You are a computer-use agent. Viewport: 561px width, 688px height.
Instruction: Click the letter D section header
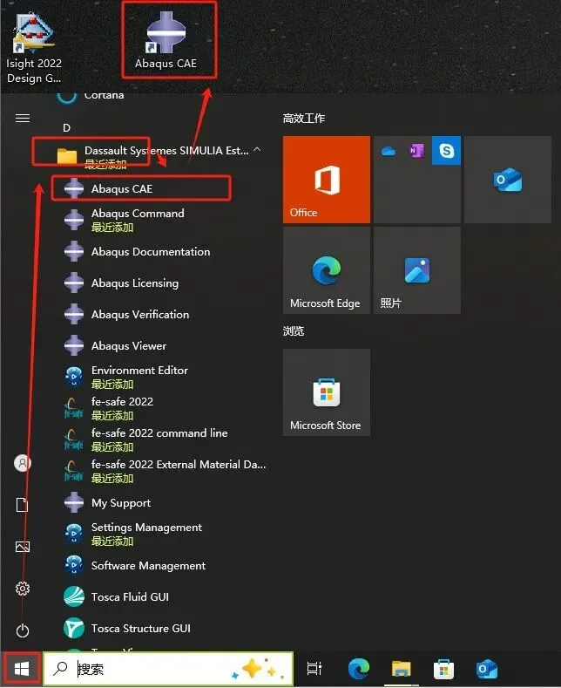(x=66, y=127)
